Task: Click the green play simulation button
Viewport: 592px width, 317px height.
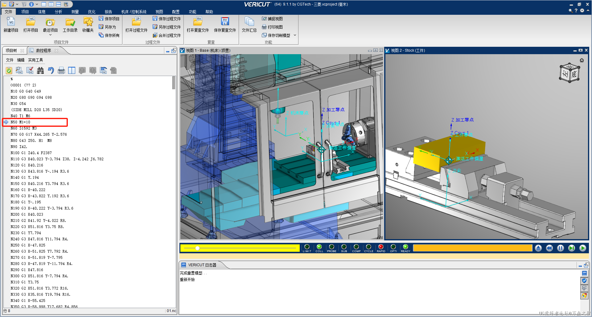Action: point(583,248)
